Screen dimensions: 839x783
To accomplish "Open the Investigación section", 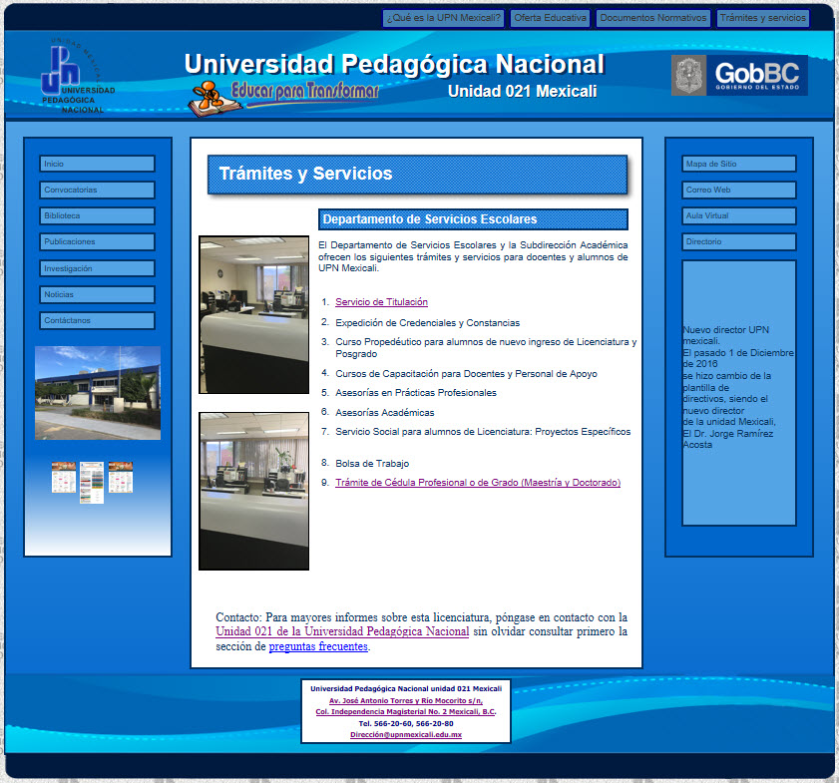I will [97, 268].
